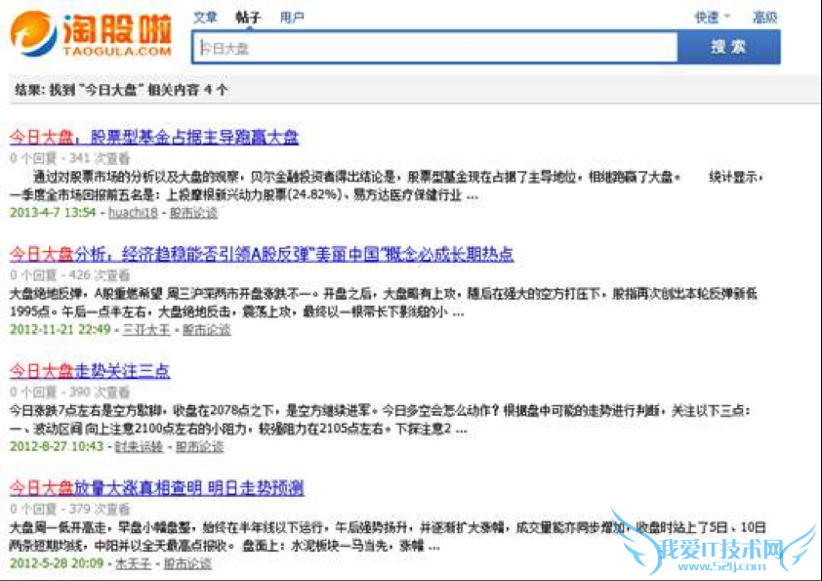822x581 pixels.
Task: Open 股市论谈 forum link under 2012-8-27 post
Action: point(199,447)
